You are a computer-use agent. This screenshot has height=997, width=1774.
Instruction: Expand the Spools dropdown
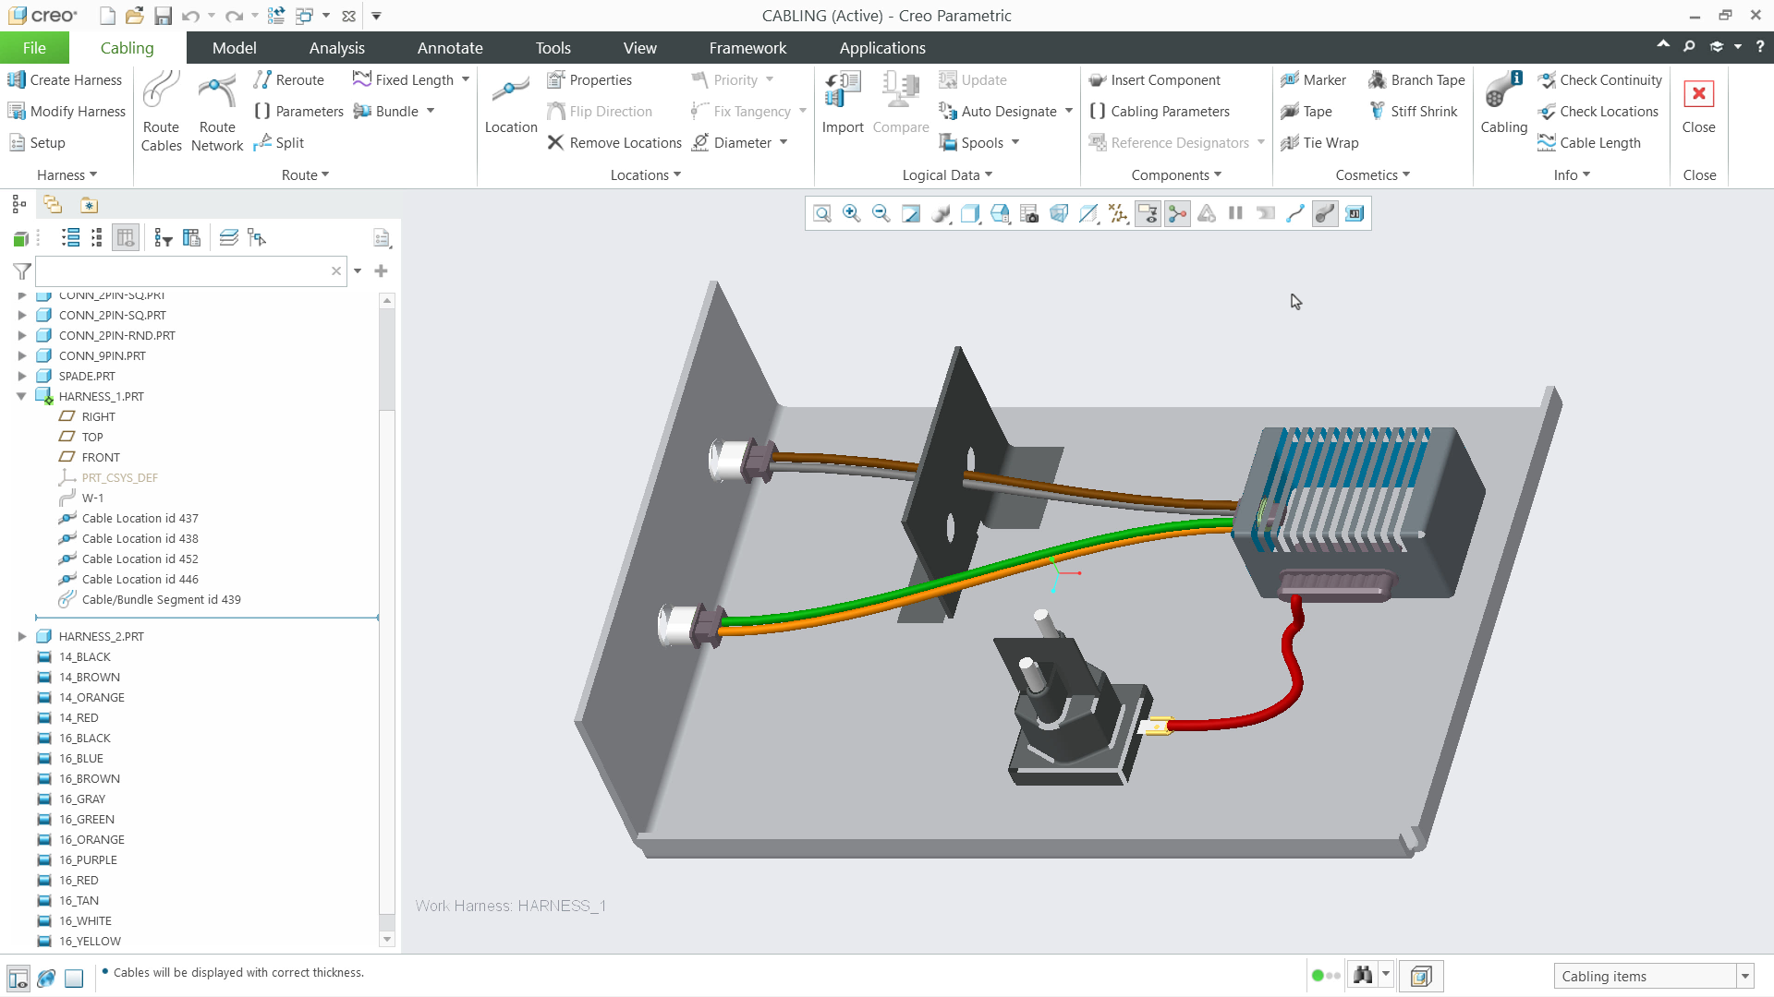1015,142
